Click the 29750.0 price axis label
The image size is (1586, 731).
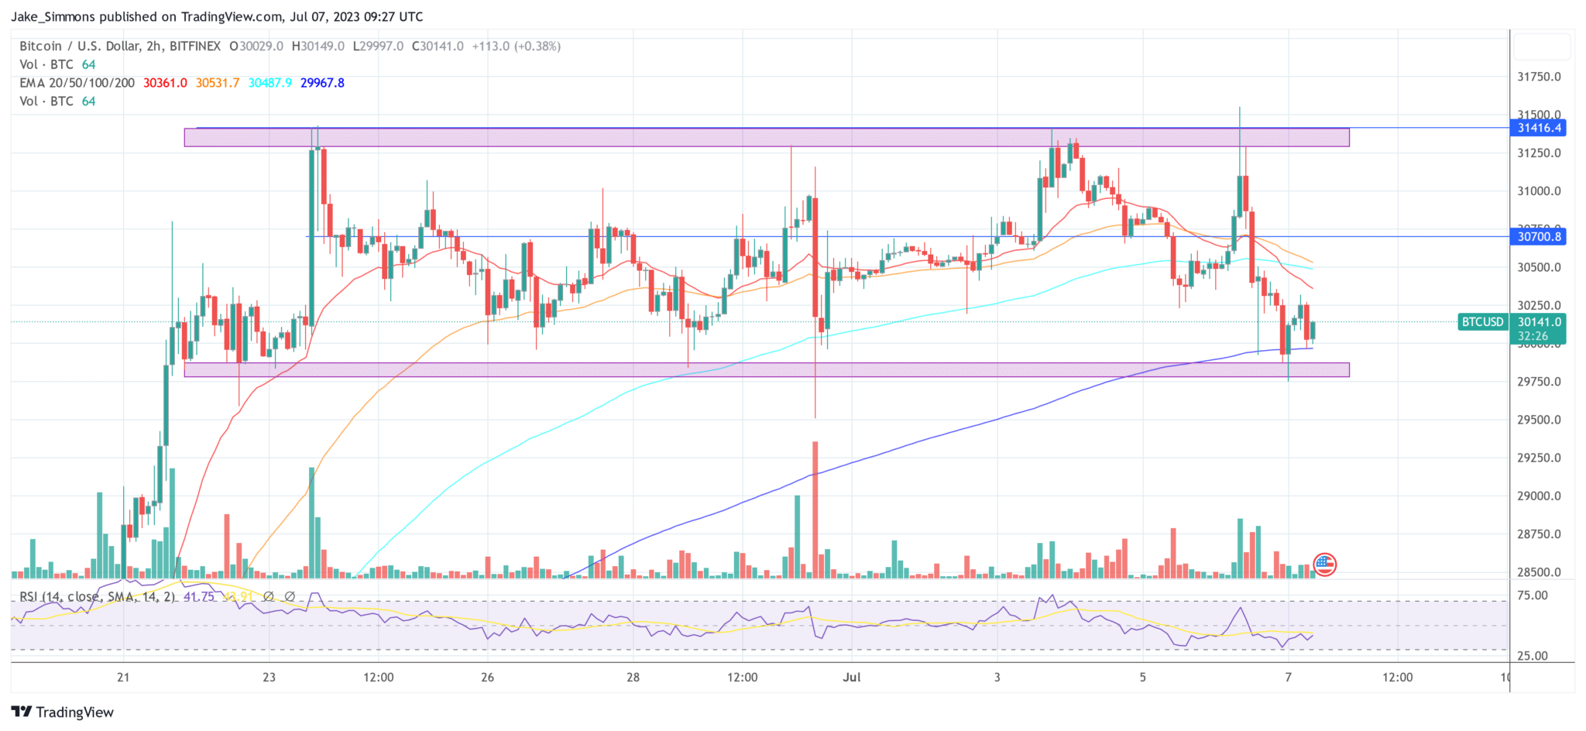click(x=1539, y=382)
